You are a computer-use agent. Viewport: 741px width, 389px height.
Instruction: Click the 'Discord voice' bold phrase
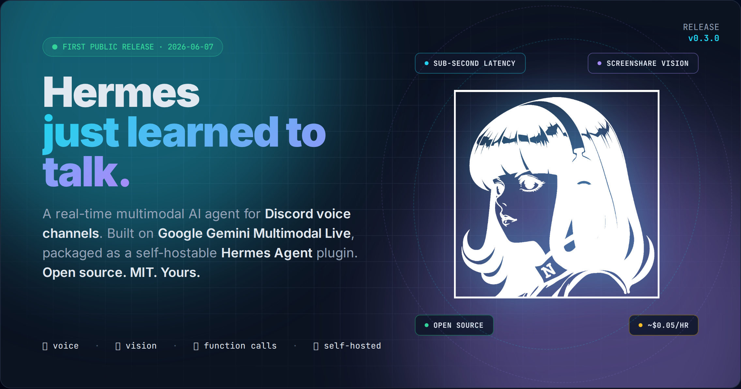point(308,214)
